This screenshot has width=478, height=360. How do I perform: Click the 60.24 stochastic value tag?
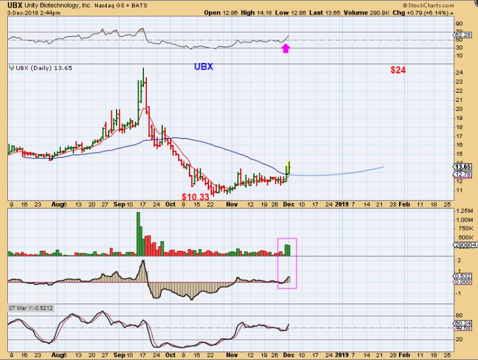[463, 323]
